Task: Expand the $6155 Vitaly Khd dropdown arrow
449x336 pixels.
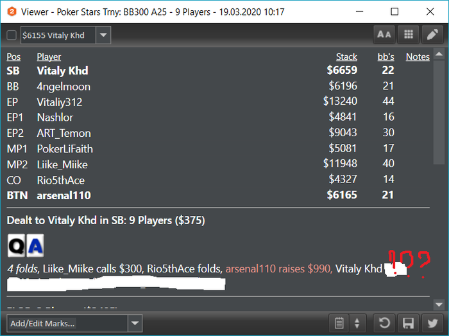Action: point(103,35)
